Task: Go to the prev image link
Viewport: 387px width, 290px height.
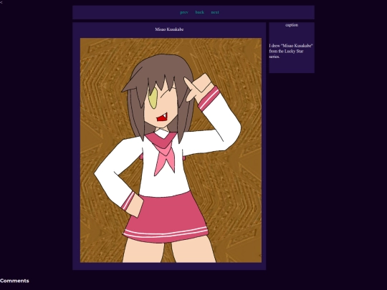Action: click(x=184, y=12)
